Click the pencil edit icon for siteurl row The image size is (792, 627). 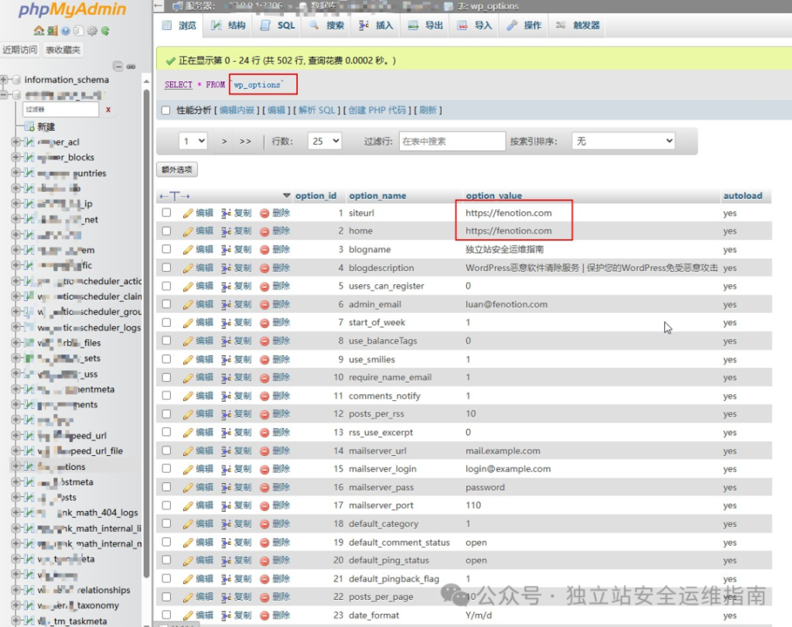[x=188, y=214]
